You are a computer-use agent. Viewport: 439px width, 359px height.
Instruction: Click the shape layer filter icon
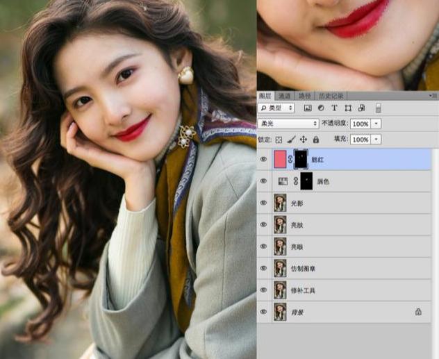(348, 108)
